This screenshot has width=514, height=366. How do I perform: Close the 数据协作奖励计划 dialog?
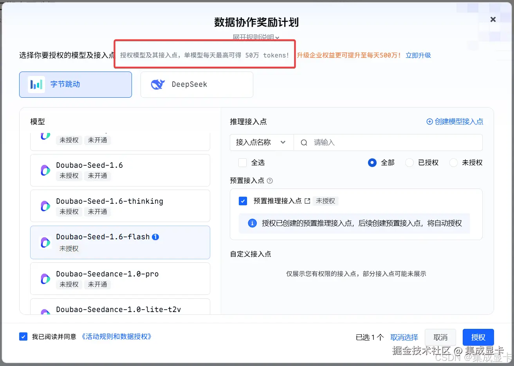[x=493, y=19]
